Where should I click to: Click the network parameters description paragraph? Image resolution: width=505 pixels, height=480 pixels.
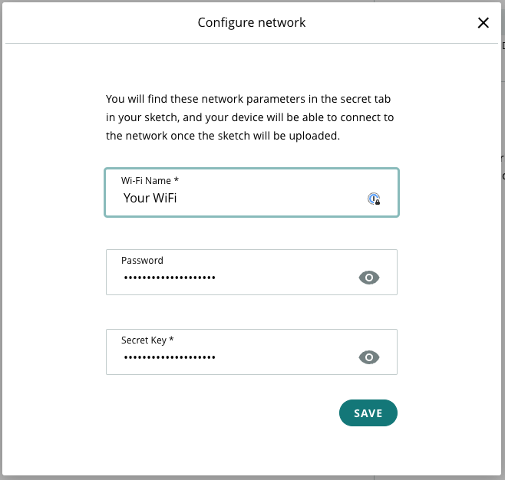point(250,118)
